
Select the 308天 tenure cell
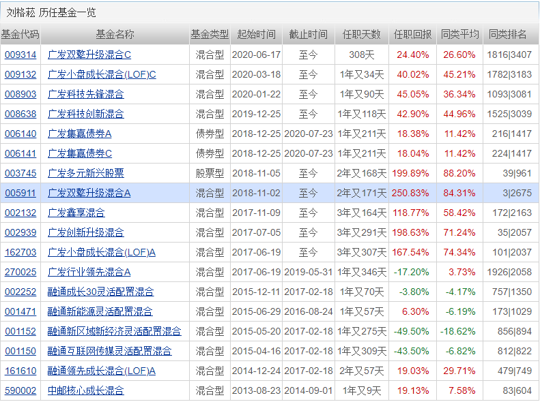(361, 55)
